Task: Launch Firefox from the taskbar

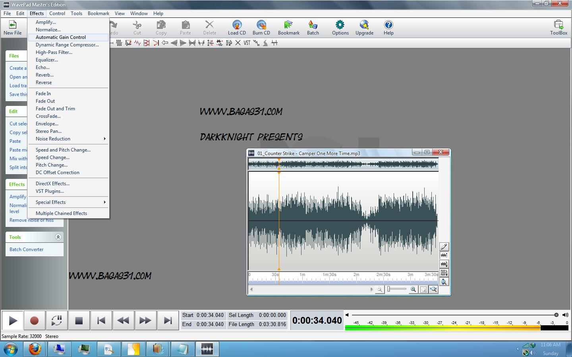Action: click(x=35, y=349)
